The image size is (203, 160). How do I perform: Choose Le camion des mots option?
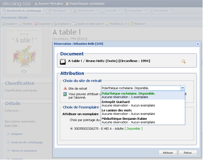point(143,112)
